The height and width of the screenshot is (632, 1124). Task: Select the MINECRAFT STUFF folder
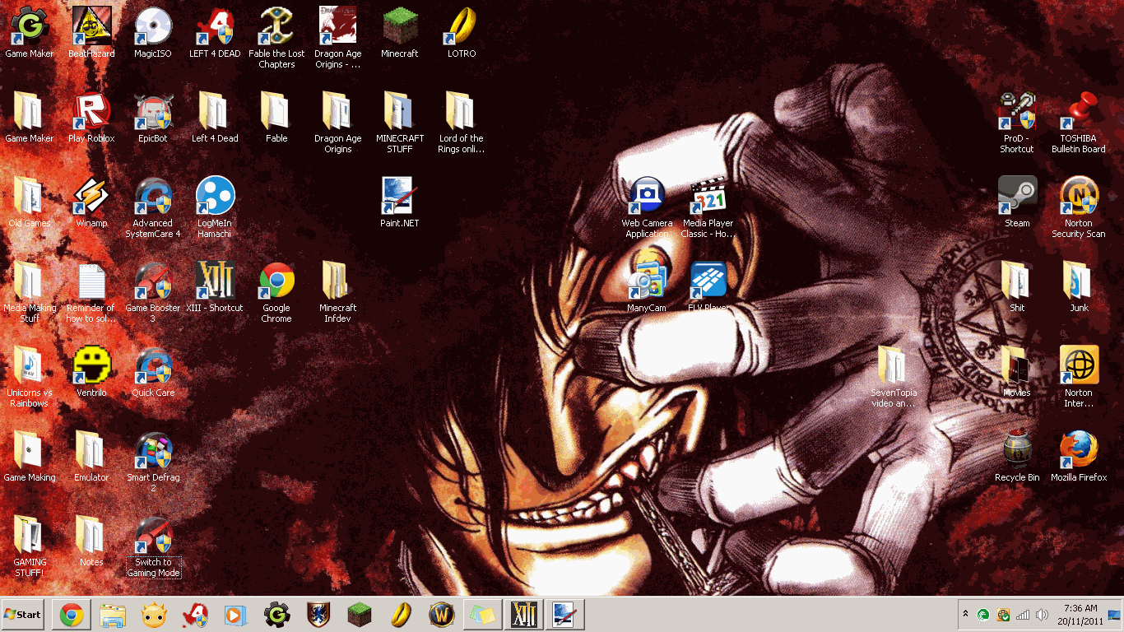point(400,114)
